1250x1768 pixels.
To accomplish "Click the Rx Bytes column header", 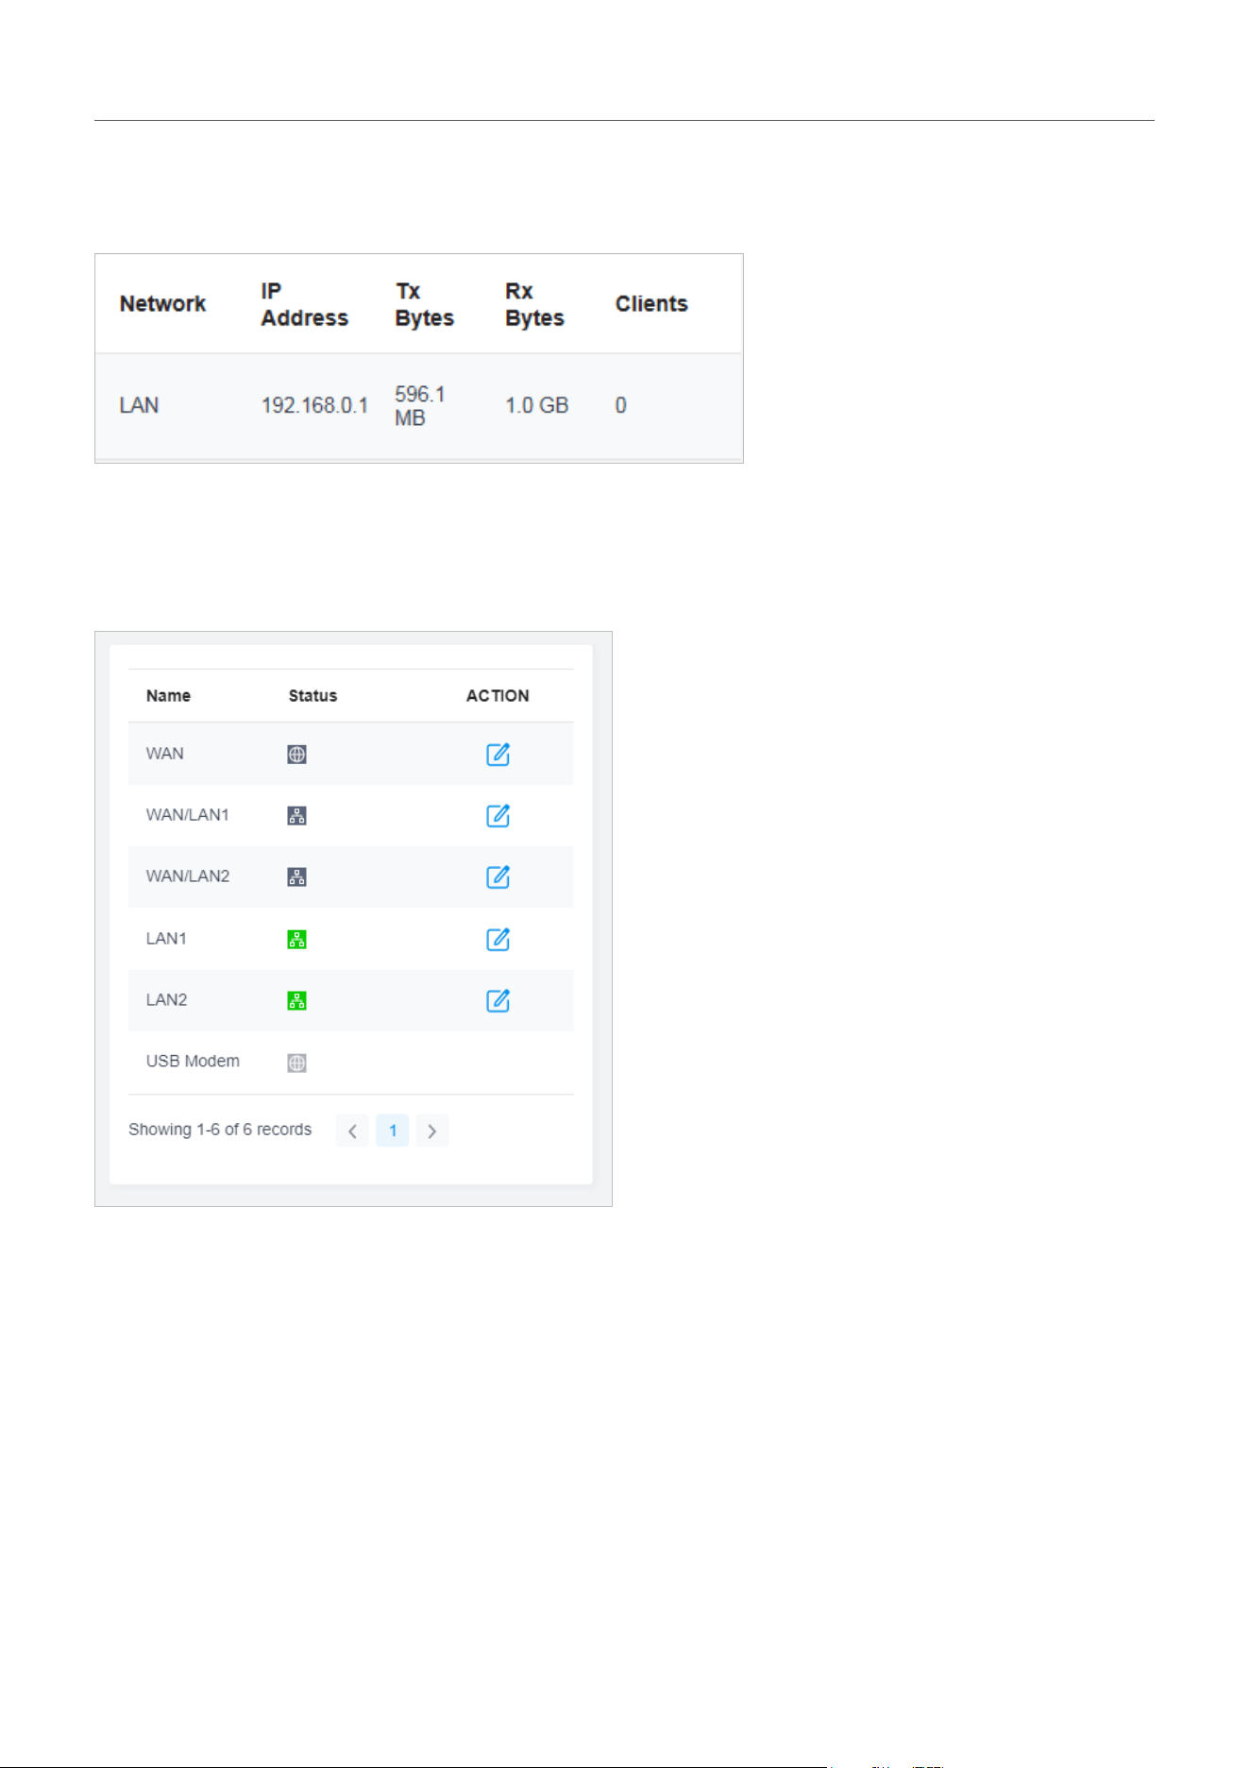I will coord(534,304).
